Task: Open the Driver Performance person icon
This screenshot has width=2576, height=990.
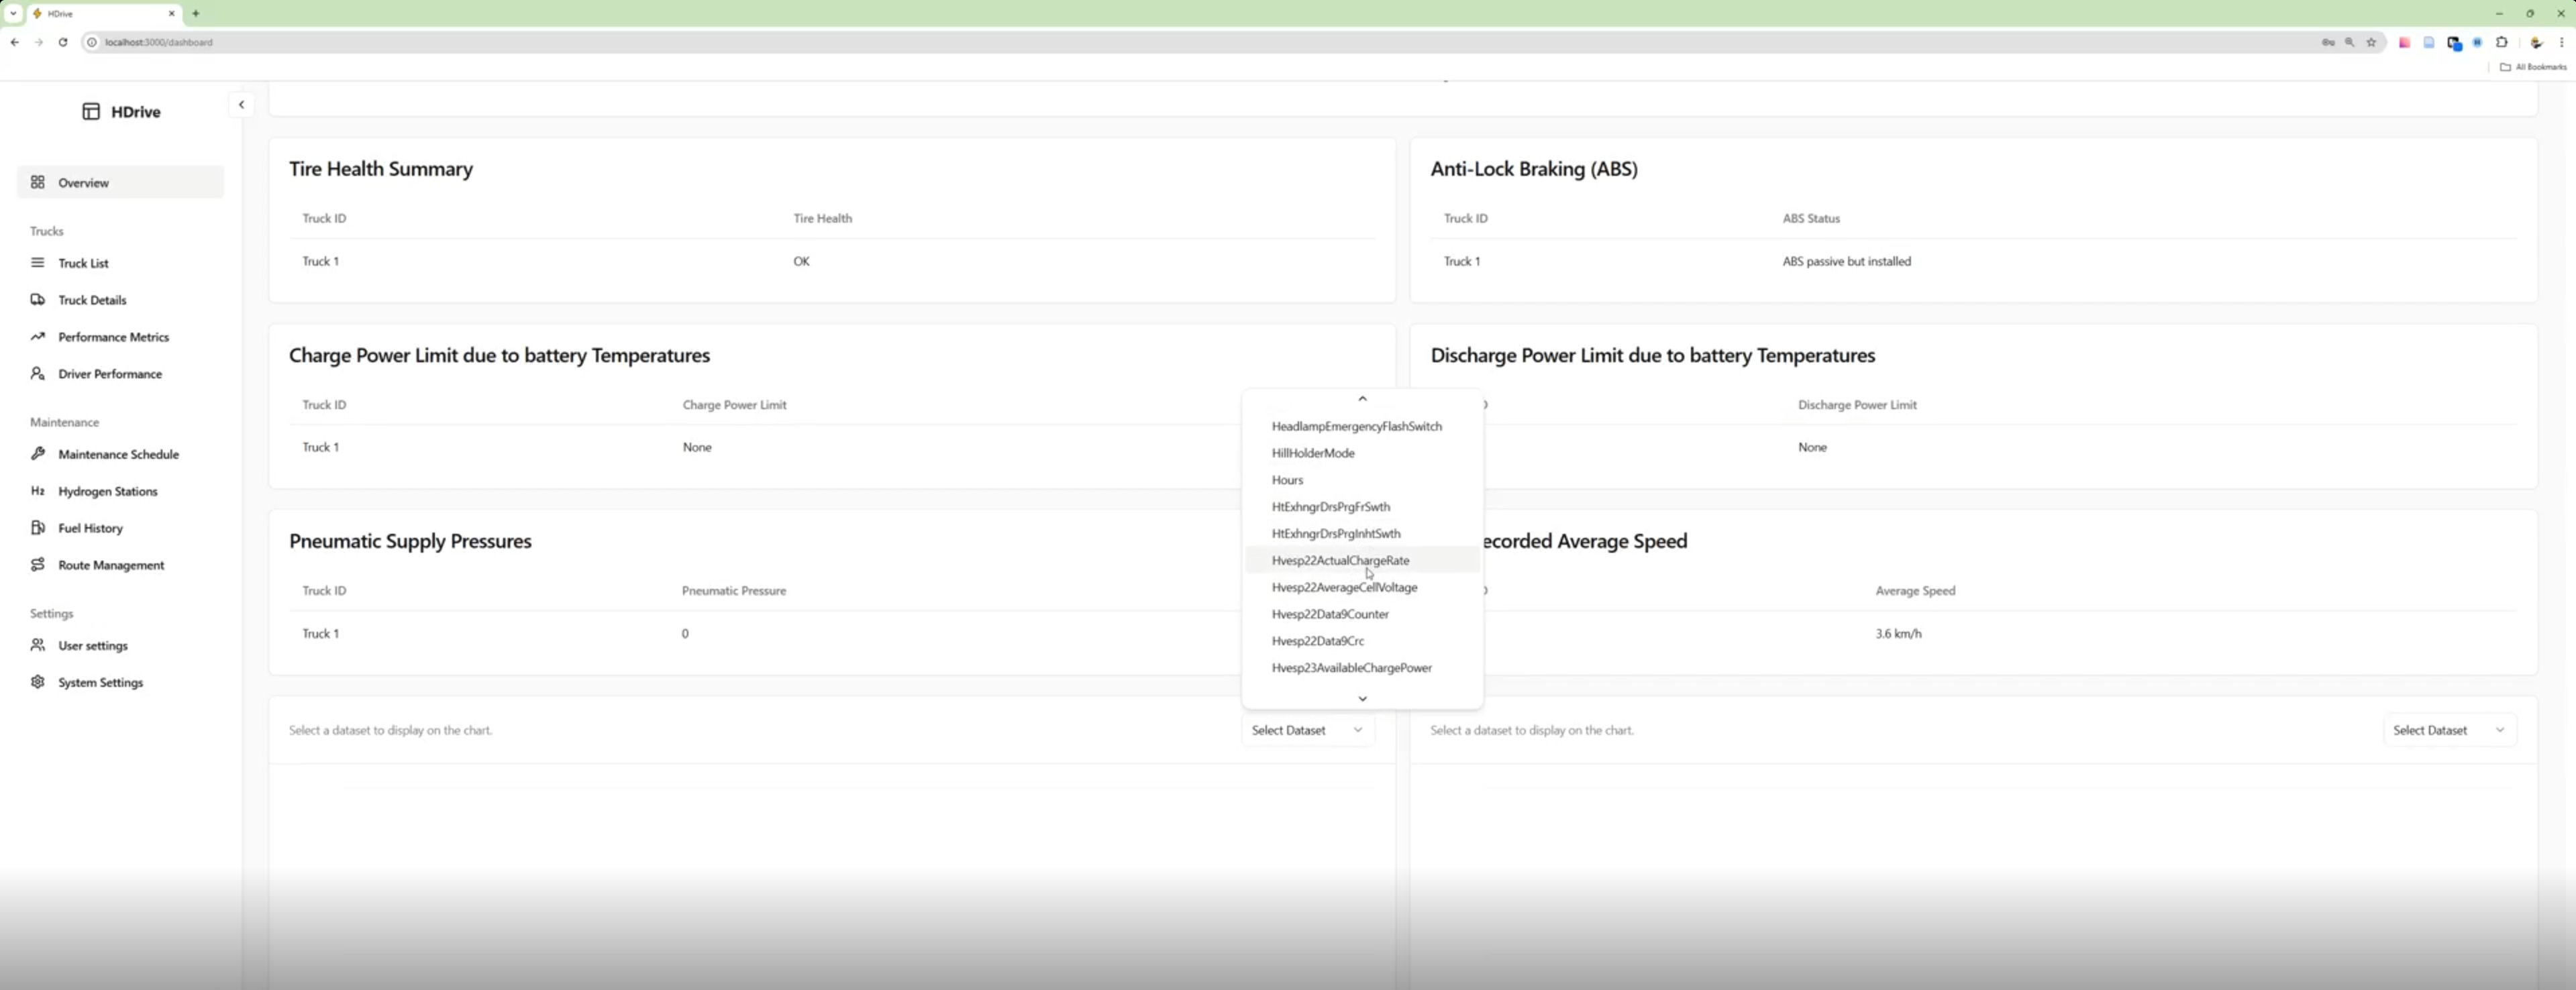Action: (38, 374)
